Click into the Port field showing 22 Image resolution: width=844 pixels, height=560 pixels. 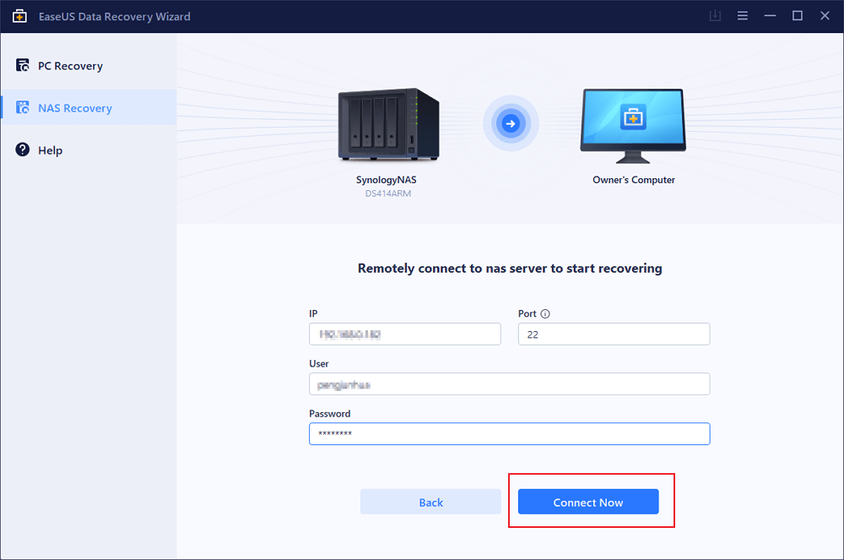614,334
